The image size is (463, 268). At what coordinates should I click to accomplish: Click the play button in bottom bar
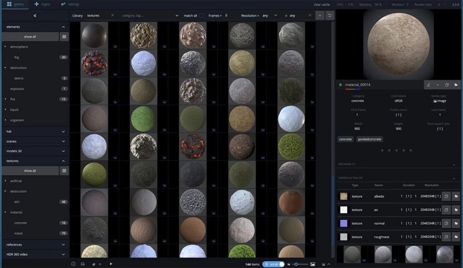click(111, 264)
